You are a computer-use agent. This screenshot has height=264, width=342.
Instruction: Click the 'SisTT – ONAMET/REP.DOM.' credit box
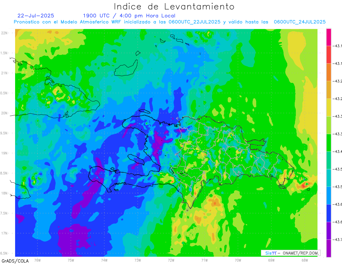(x=291, y=253)
